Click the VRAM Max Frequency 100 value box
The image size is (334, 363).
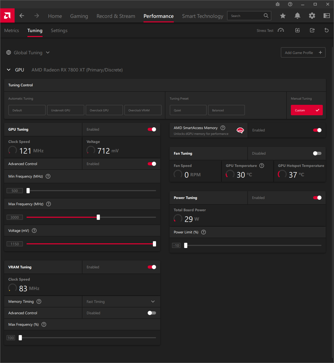pyautogui.click(x=11, y=338)
